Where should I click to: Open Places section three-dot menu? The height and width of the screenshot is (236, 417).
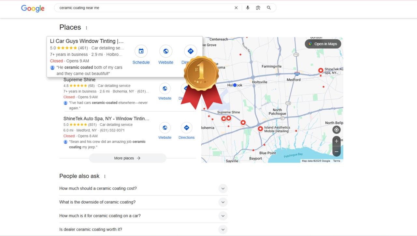(86, 28)
